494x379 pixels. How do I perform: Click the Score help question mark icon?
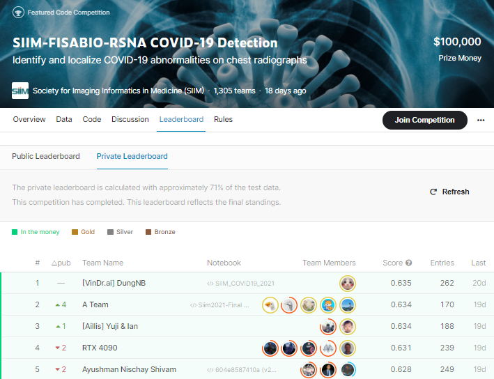409,263
